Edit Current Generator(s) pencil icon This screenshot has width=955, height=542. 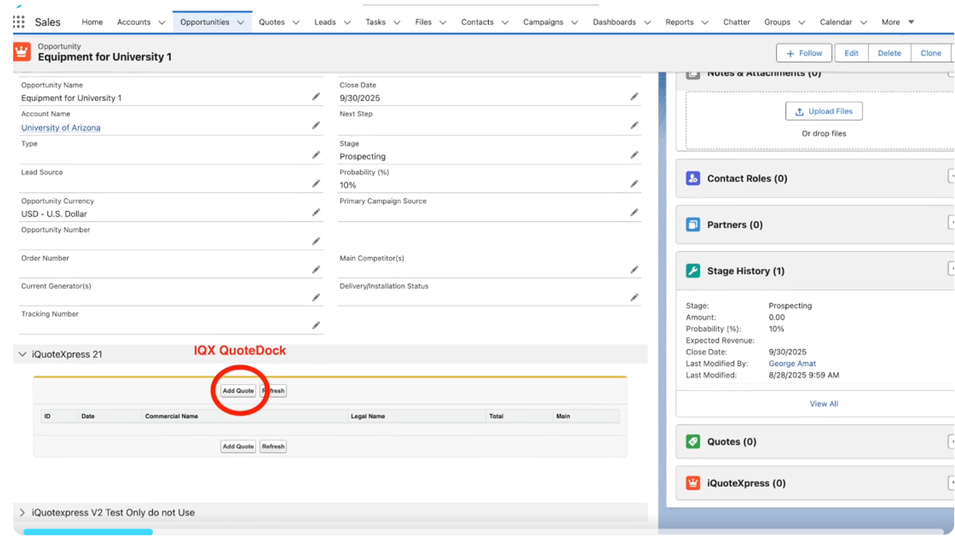[x=316, y=298]
